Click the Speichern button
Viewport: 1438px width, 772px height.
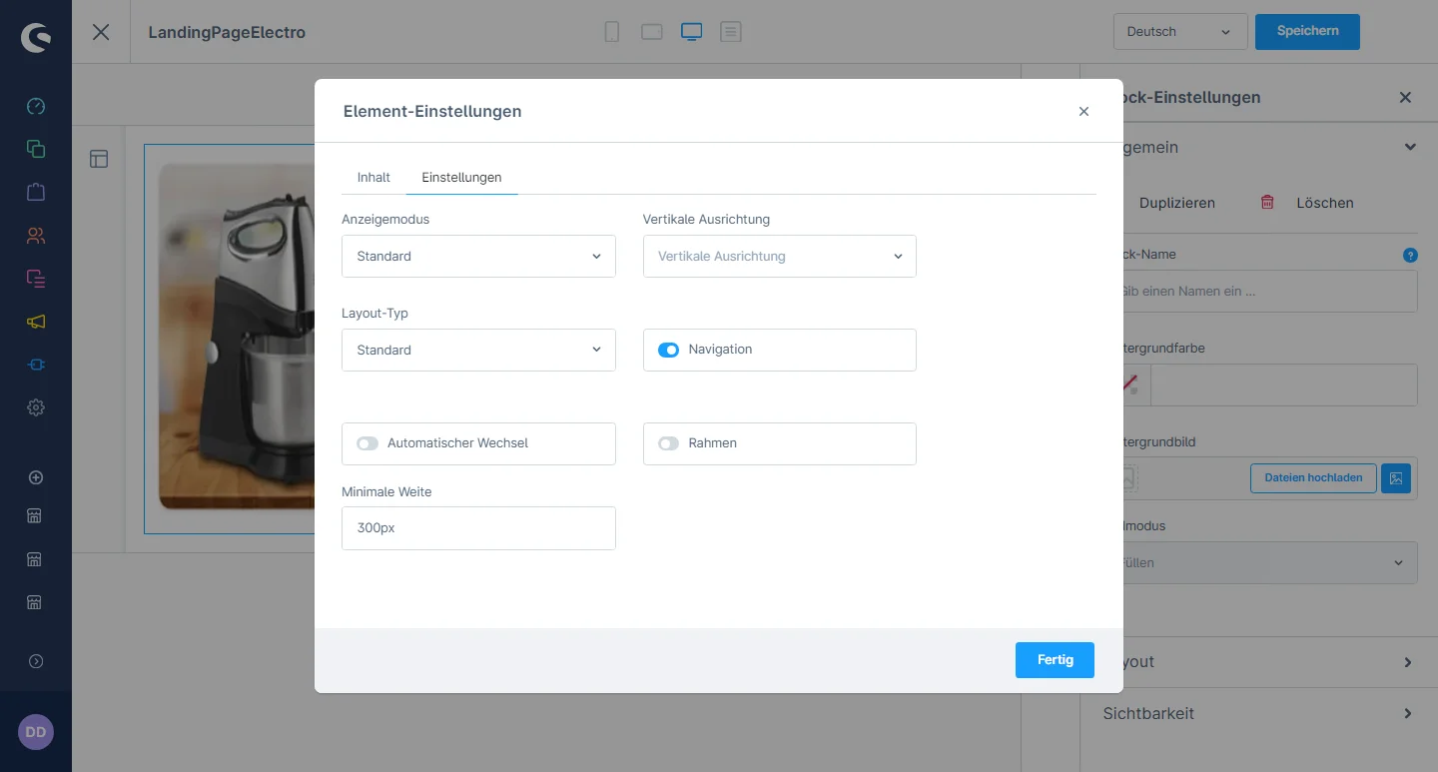[x=1306, y=31]
